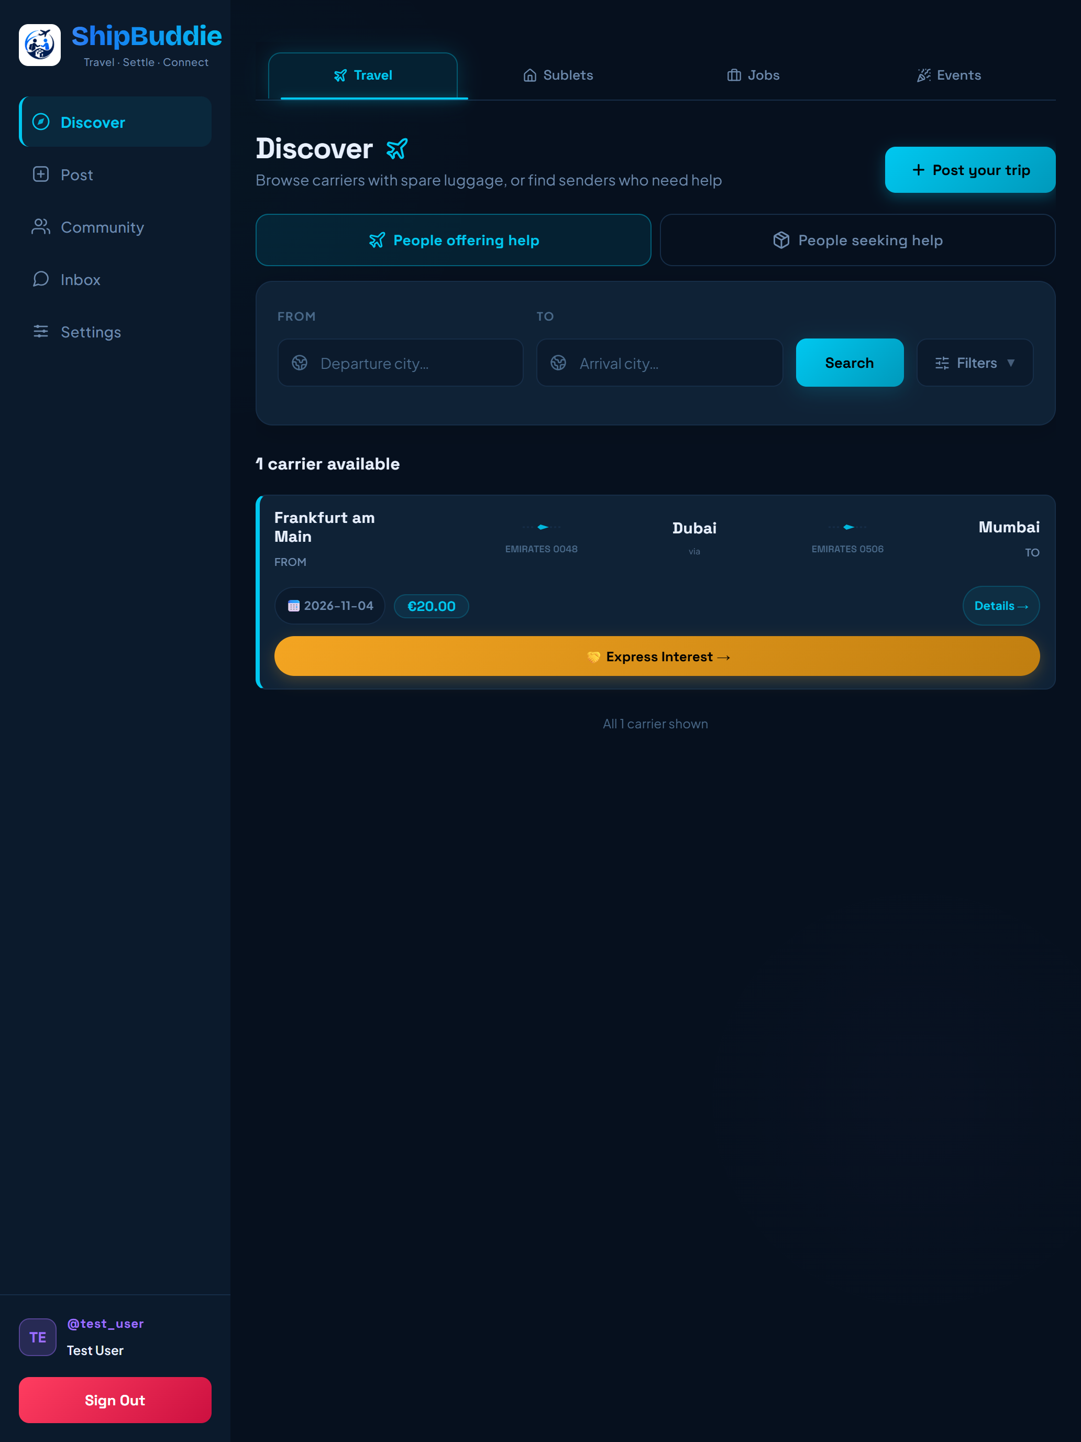This screenshot has width=1081, height=1442.
Task: Click the people icon next to Community
Action: click(41, 226)
